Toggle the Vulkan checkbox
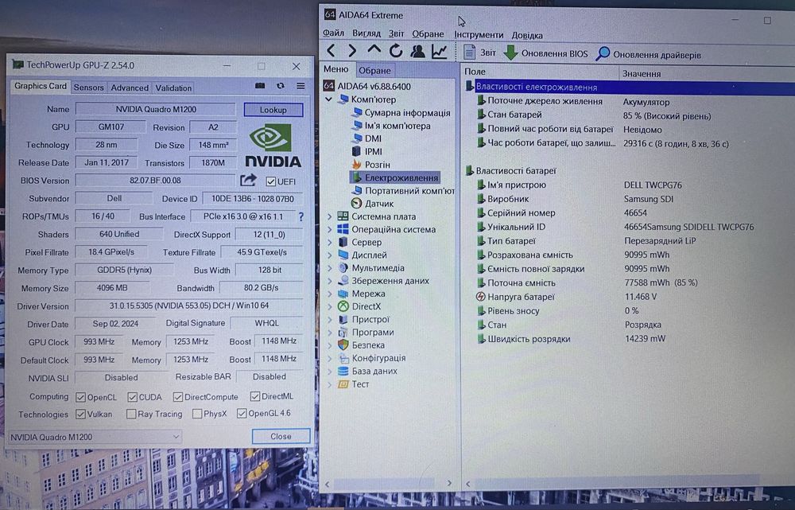The height and width of the screenshot is (510, 795). 80,414
